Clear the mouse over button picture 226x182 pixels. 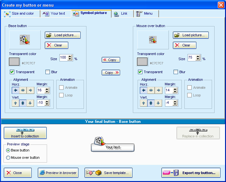pos(185,45)
